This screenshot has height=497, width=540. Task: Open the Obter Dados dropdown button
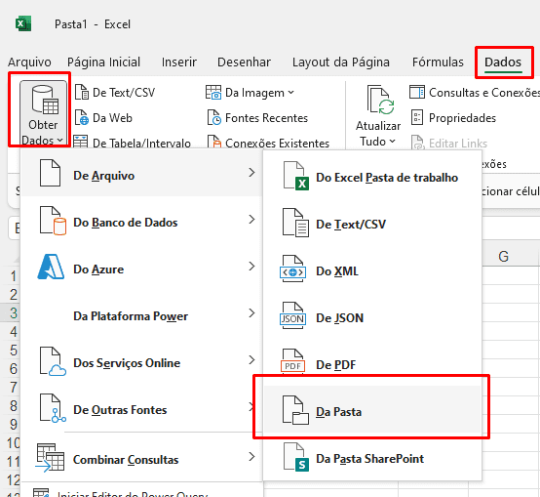coord(43,114)
